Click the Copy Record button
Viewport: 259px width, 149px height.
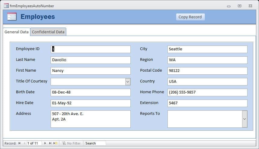[x=190, y=17]
